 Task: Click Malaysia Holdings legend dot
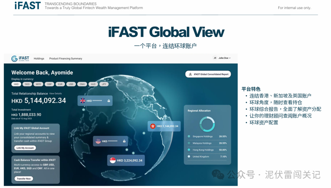(189, 143)
